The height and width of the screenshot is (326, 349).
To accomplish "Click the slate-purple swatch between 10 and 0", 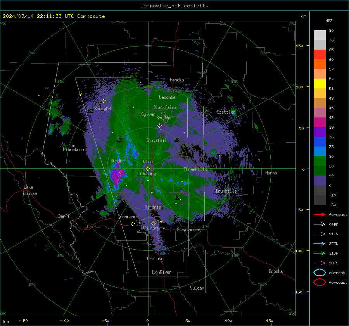I will (x=320, y=181).
